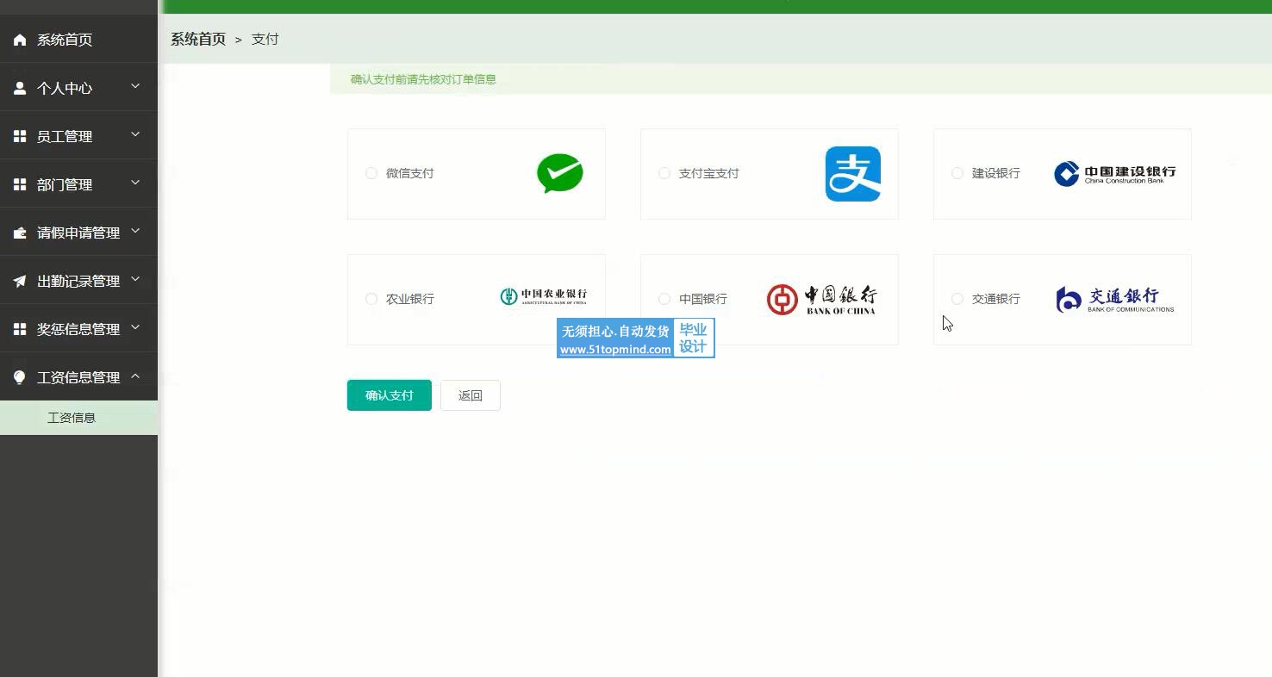The height and width of the screenshot is (677, 1272).
Task: Click the green WeChat Pay logo
Action: pos(560,173)
